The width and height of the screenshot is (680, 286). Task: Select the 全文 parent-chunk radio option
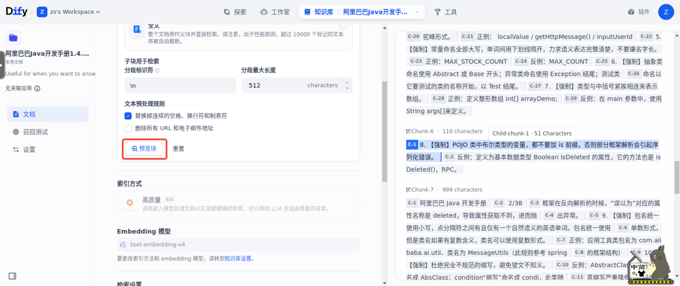(343, 26)
